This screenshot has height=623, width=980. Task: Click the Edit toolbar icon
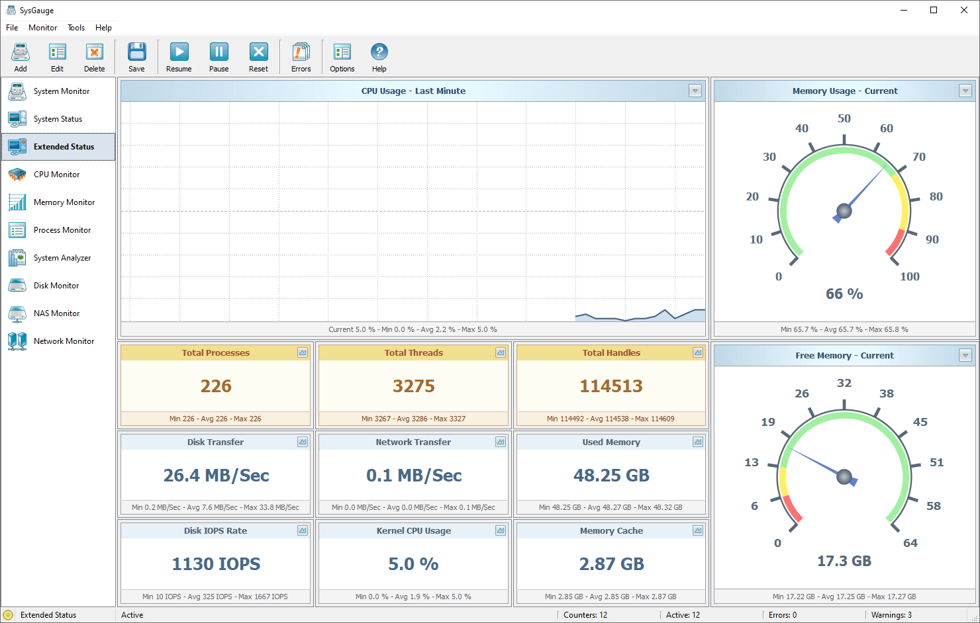(x=58, y=52)
